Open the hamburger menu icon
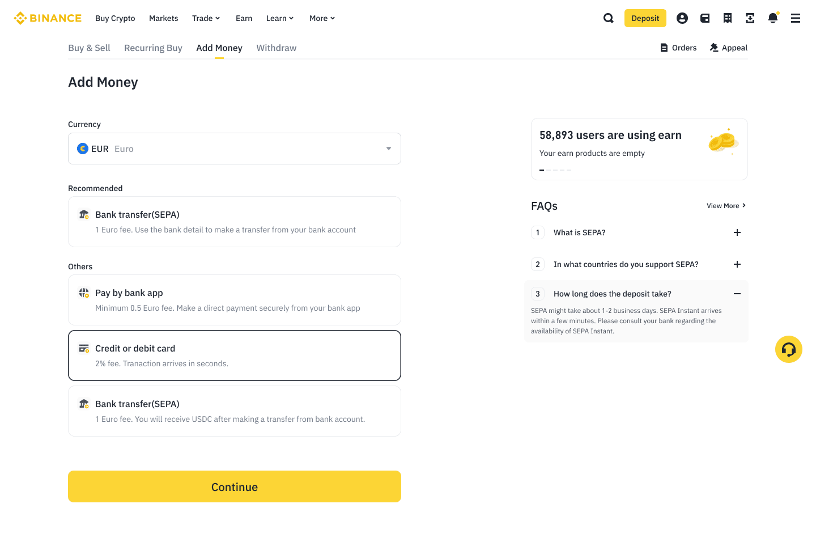 [796, 18]
